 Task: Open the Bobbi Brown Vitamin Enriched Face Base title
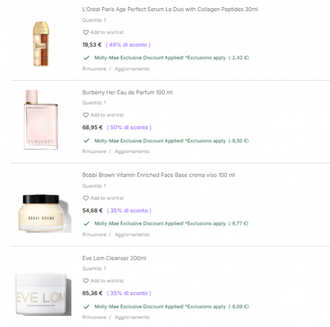[158, 175]
